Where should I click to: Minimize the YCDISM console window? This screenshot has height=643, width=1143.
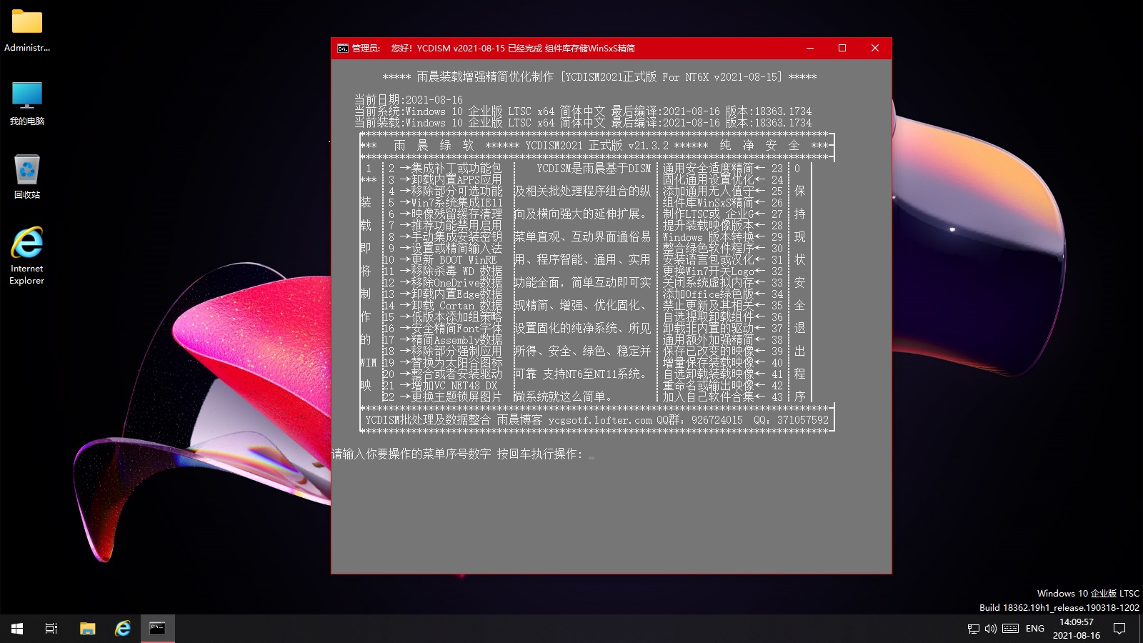(810, 48)
